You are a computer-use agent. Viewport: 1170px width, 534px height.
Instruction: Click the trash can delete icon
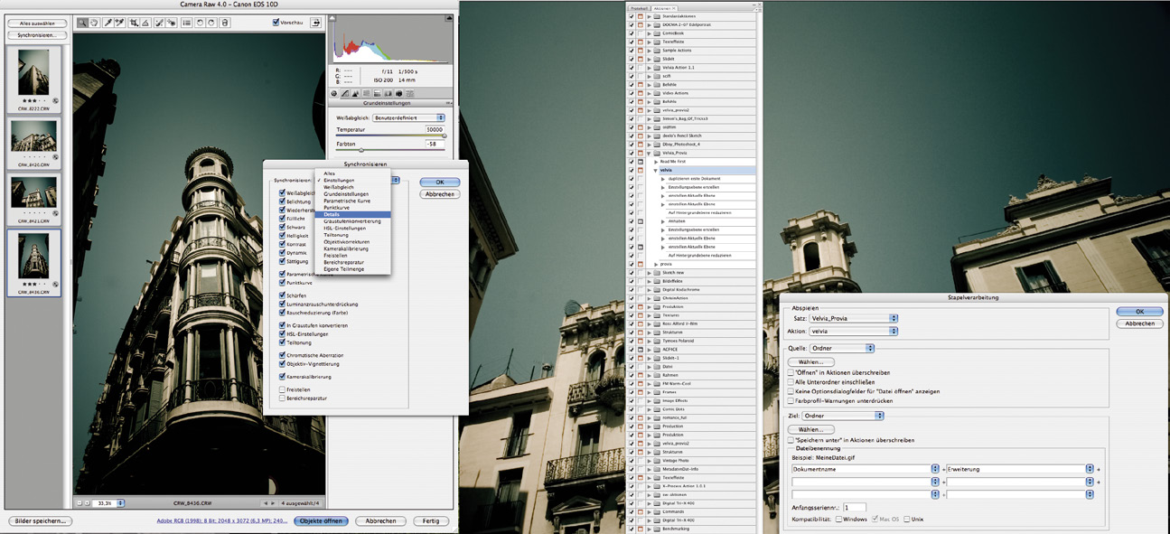tap(224, 23)
